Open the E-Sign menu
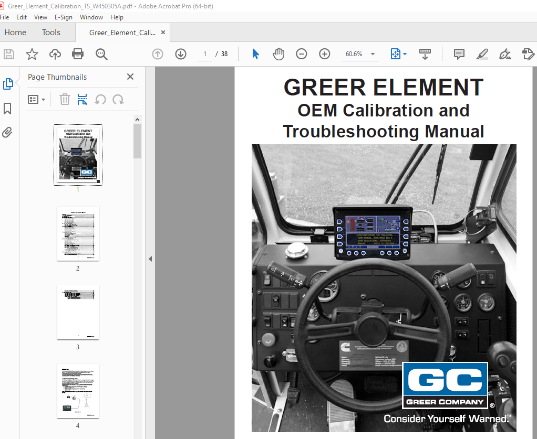This screenshot has height=439, width=537. point(64,17)
